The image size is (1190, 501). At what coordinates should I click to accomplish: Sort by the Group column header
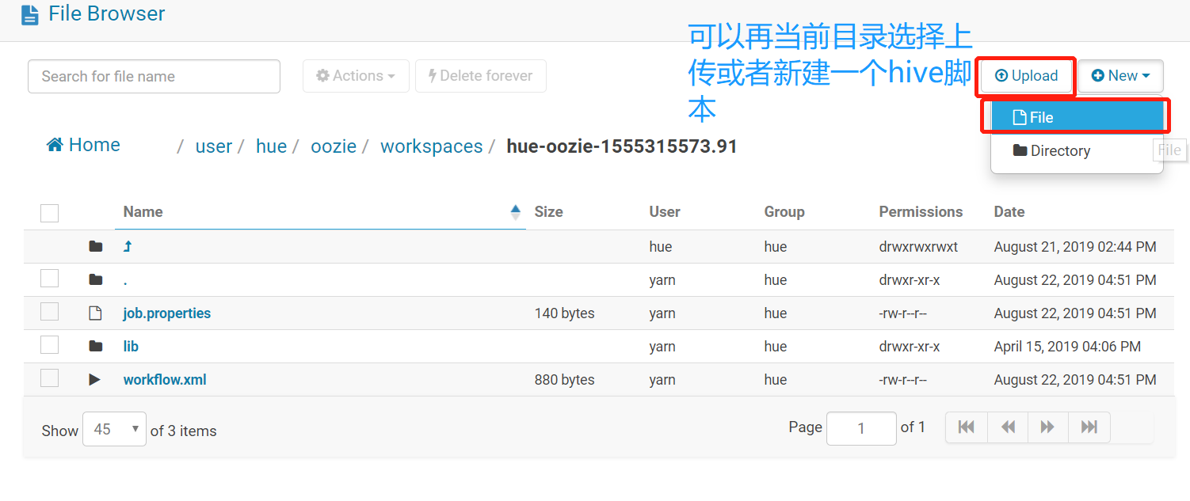click(784, 212)
